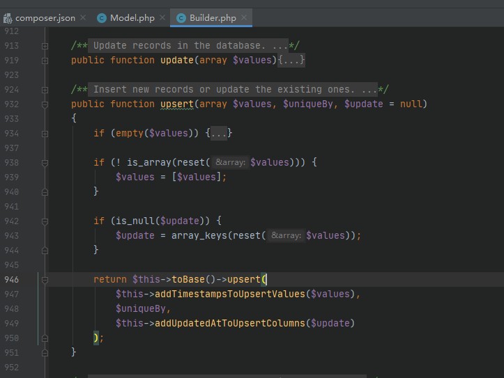Close the Builder.php tab
The image size is (504, 378).
tap(244, 17)
